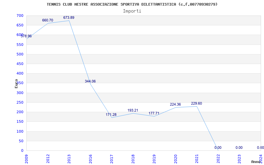Click the 2023 x-axis label

pos(240,159)
